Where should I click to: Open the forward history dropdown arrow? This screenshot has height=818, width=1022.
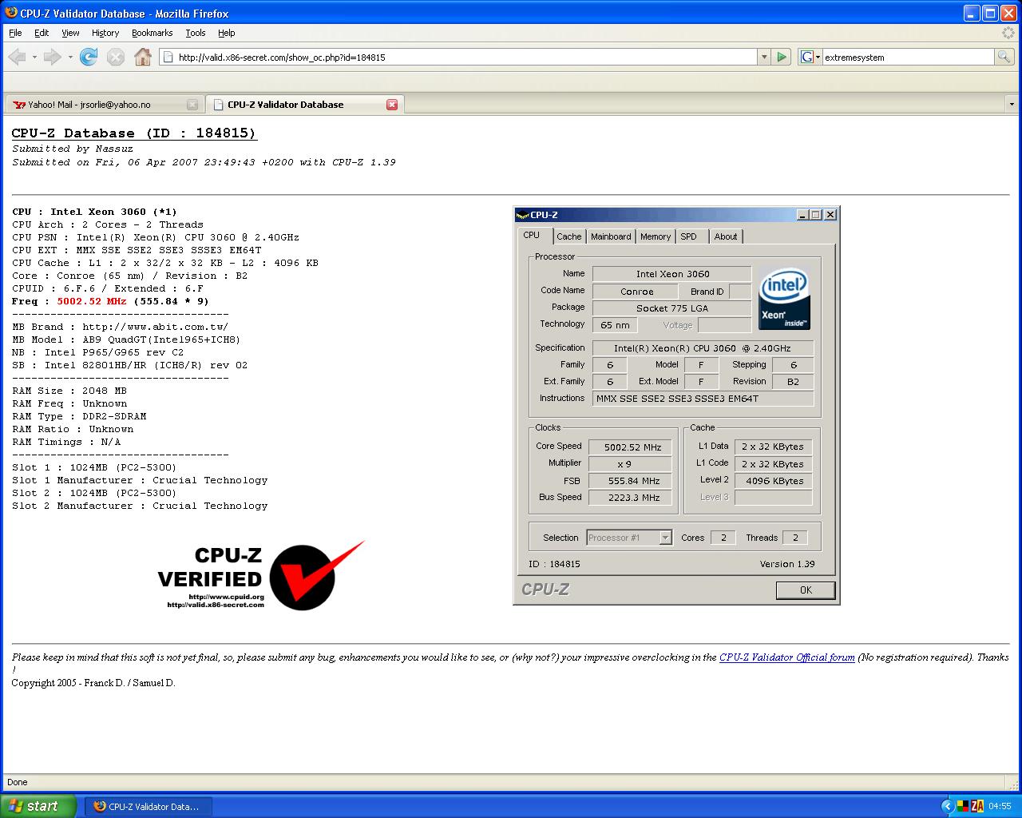(70, 57)
